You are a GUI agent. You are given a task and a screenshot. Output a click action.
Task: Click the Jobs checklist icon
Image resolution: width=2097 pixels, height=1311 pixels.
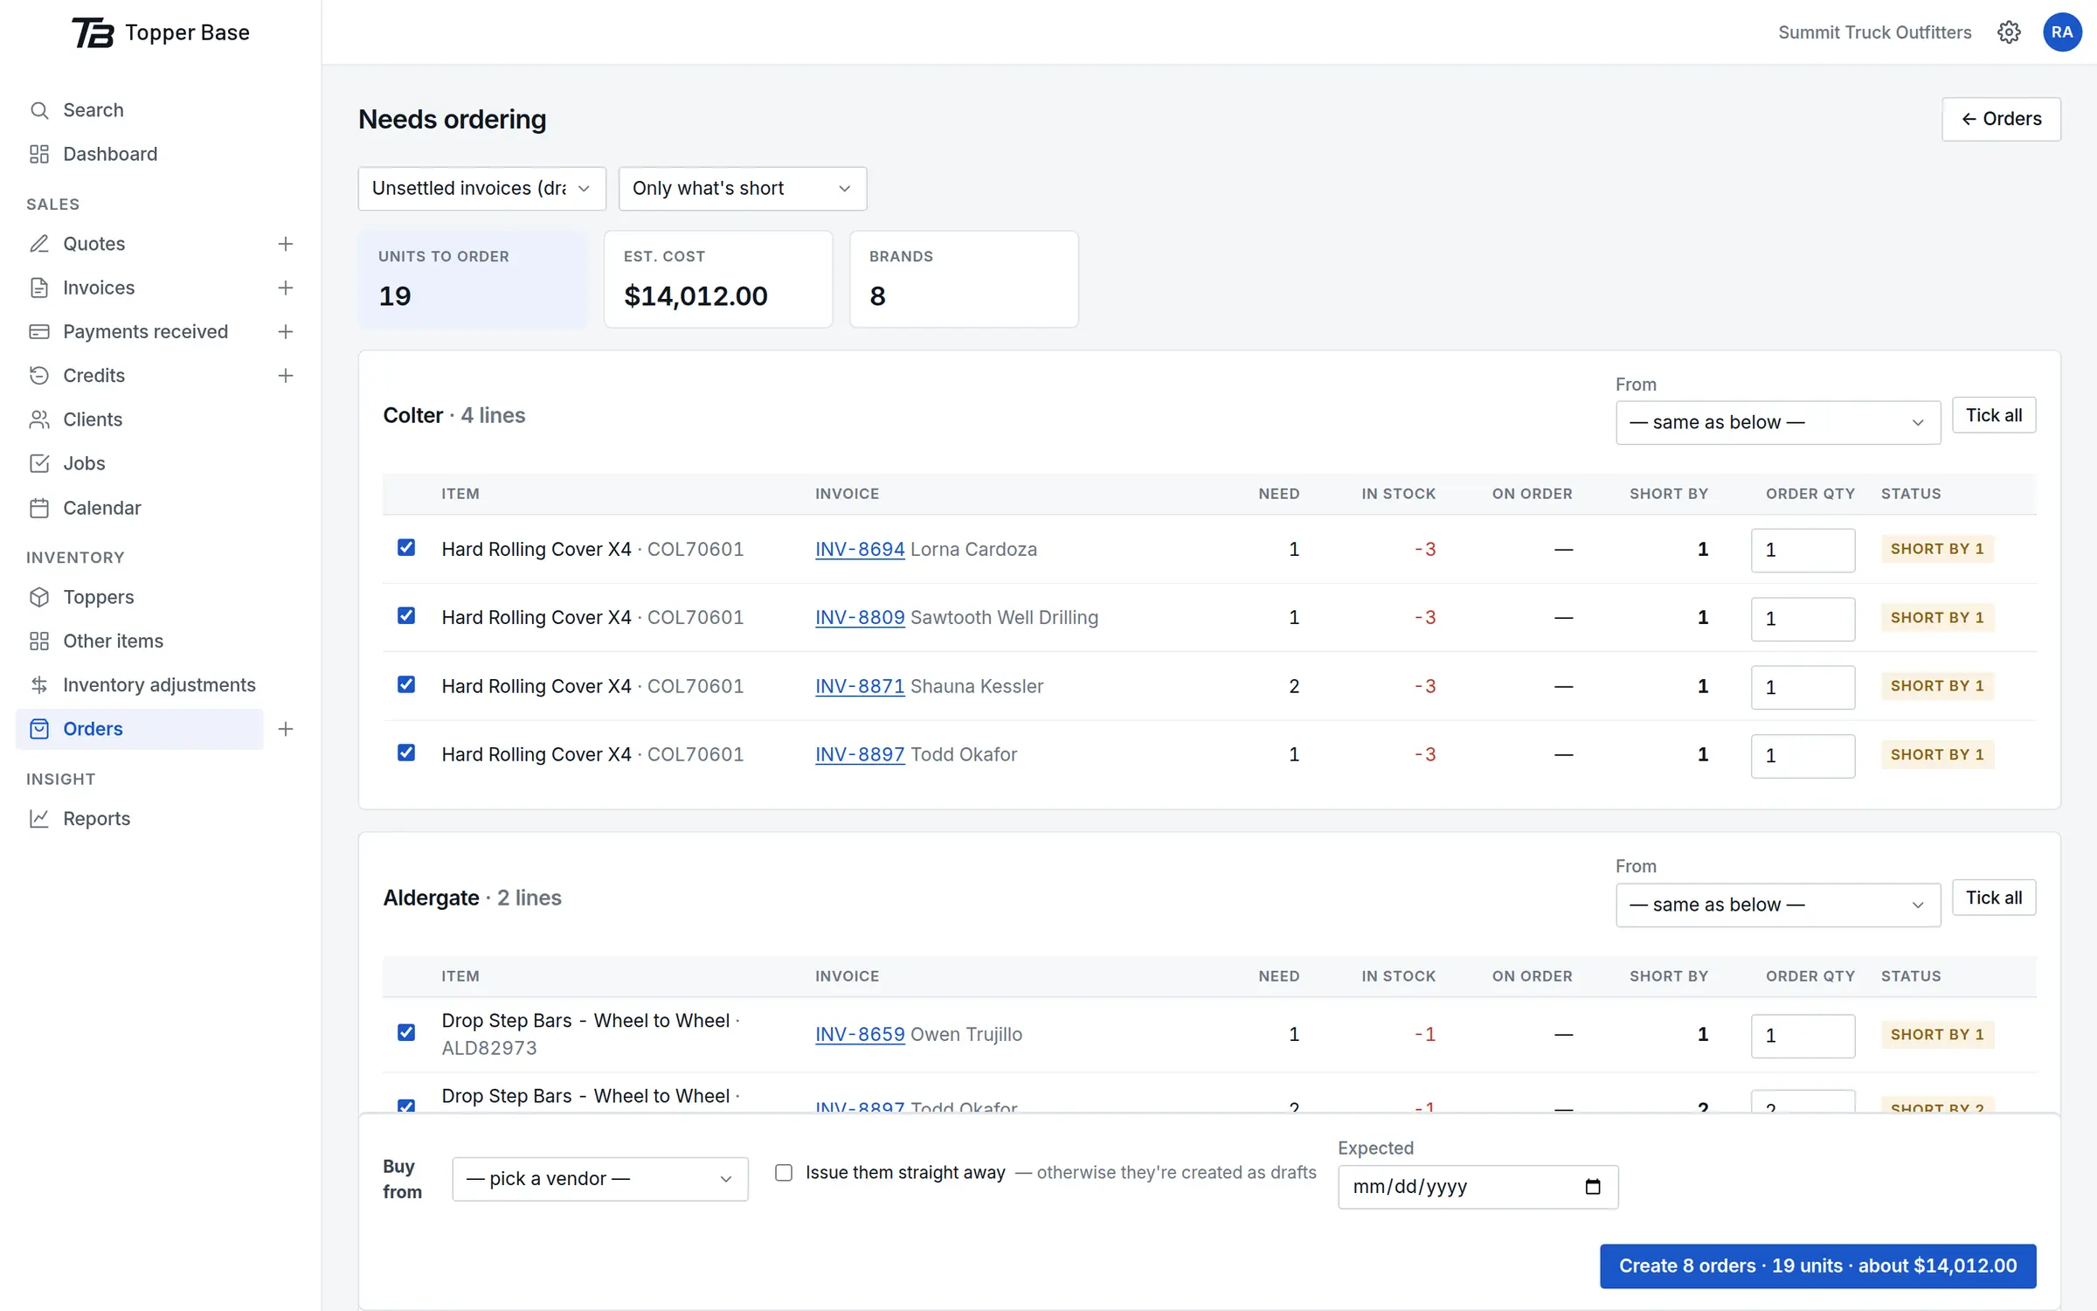coord(39,463)
